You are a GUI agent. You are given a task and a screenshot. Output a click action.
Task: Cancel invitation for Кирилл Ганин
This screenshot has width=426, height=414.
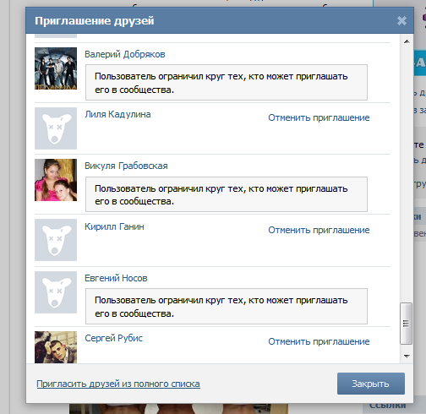(319, 230)
